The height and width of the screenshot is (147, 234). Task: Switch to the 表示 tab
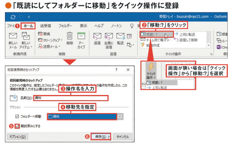pyautogui.click(x=83, y=26)
